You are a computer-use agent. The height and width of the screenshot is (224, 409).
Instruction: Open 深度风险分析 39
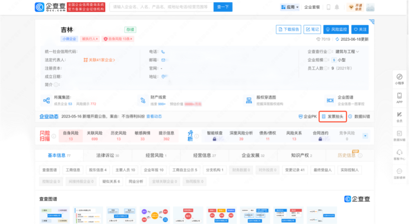[241, 136]
